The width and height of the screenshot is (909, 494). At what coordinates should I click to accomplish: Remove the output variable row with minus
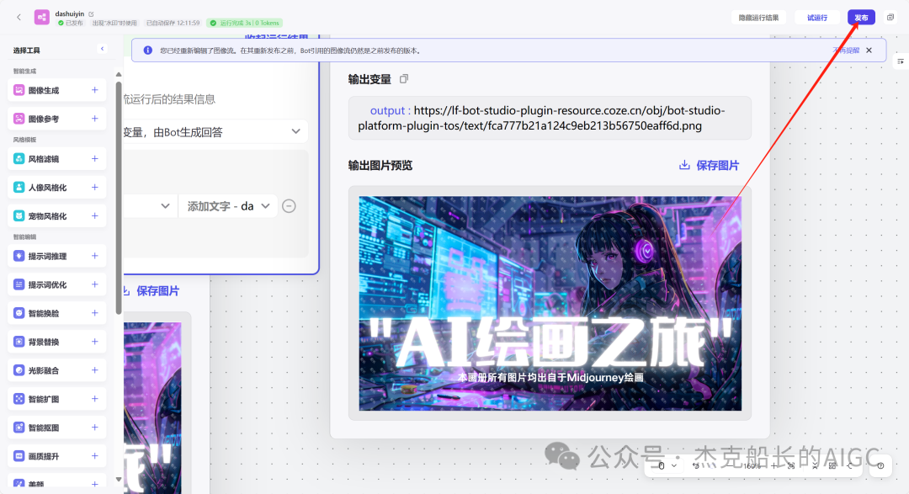[289, 206]
